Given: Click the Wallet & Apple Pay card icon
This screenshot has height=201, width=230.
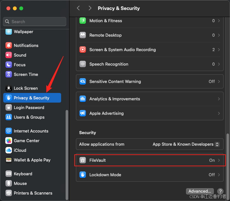Looking at the screenshot, I should [x=9, y=160].
